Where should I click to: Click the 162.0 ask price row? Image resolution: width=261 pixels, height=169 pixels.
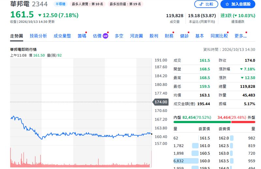click(237, 138)
